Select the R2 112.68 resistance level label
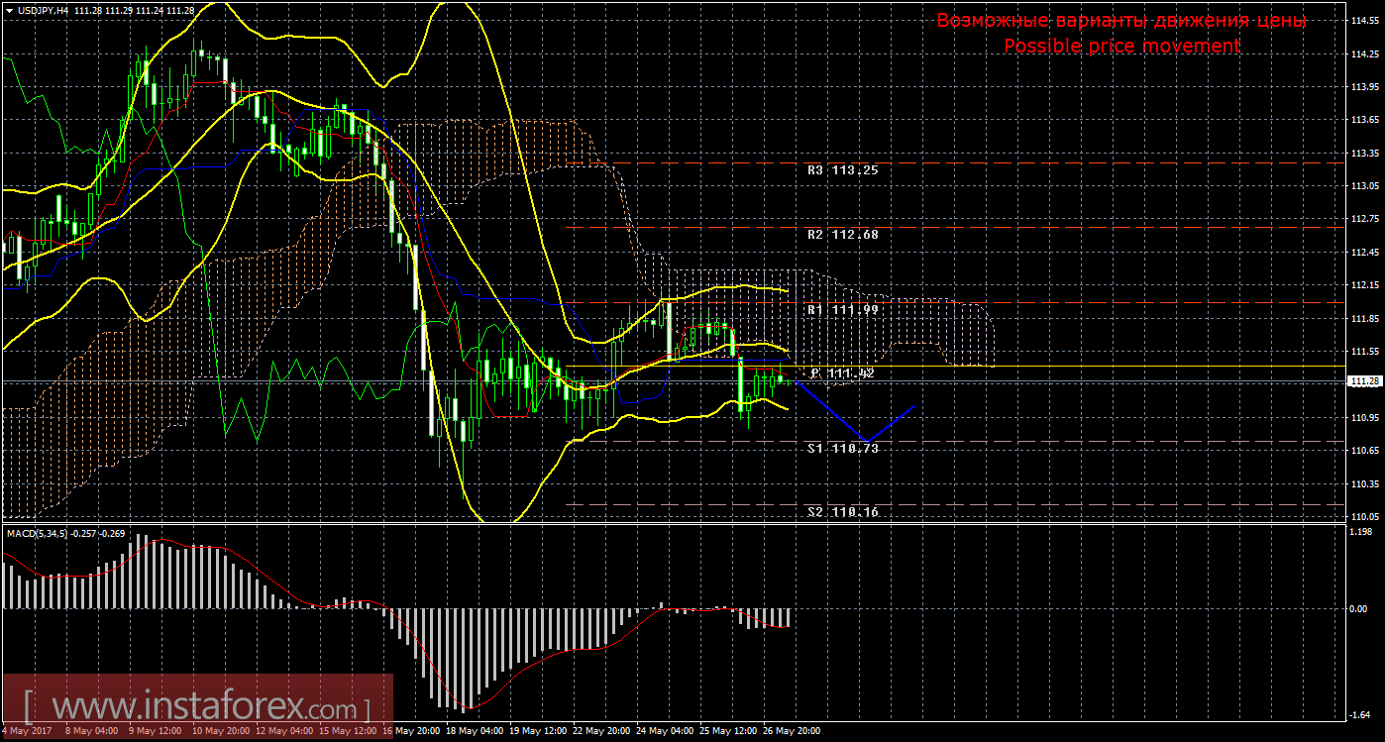 click(x=842, y=235)
